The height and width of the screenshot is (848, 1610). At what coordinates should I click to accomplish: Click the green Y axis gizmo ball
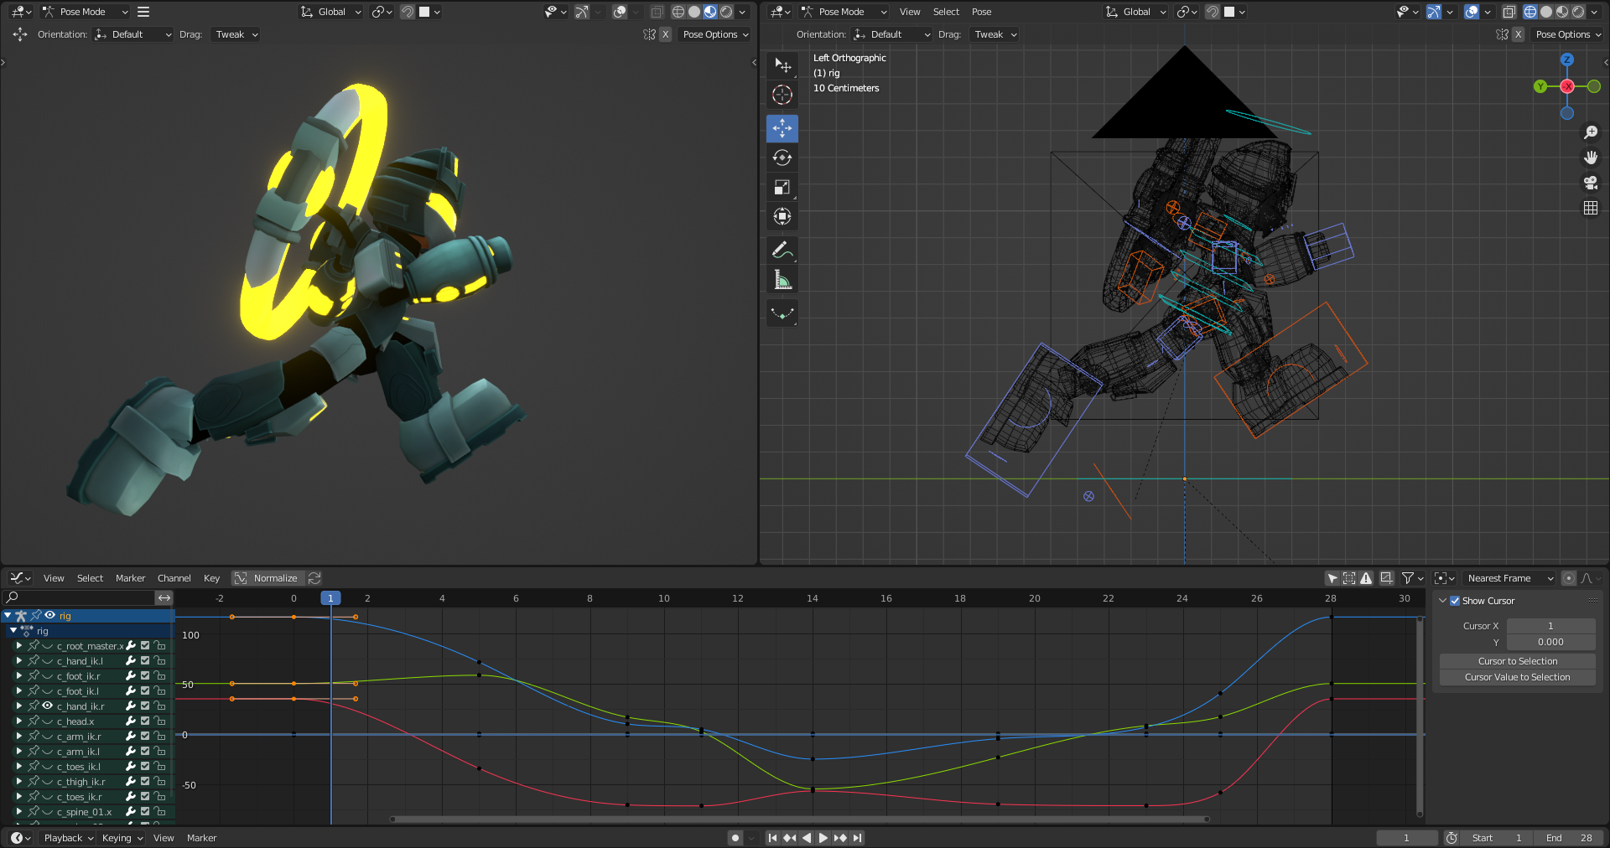coord(1540,86)
